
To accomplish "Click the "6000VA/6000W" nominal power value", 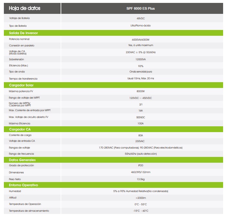I will point(140,39).
